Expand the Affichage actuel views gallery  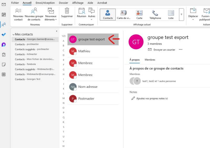coord(181,14)
